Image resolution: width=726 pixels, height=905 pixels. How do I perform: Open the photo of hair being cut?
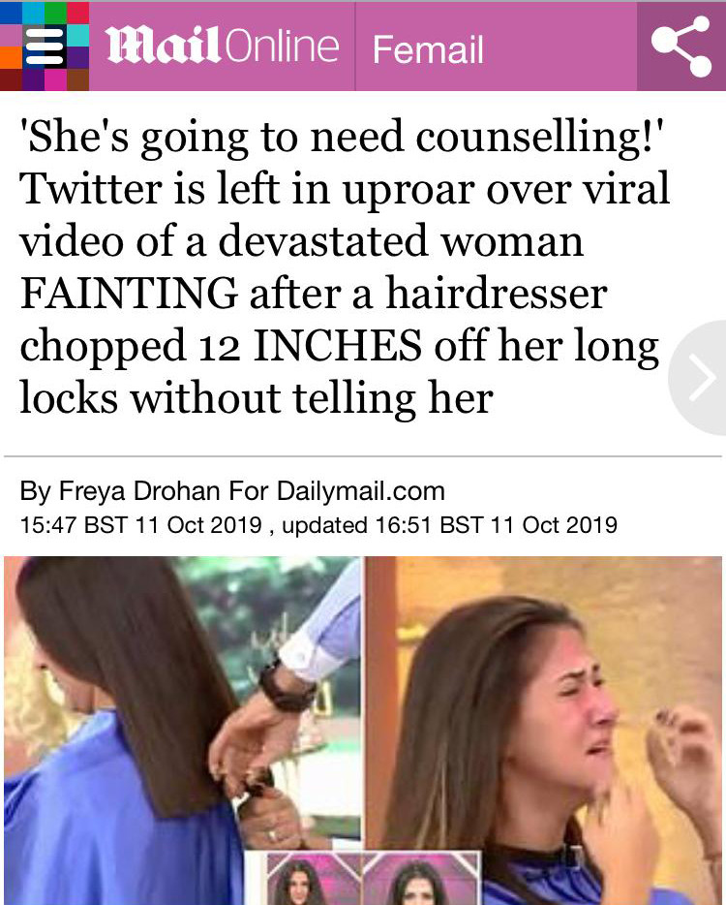pos(183,731)
